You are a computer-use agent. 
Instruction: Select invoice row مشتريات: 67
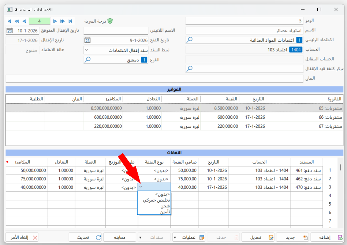[x=174, y=126]
